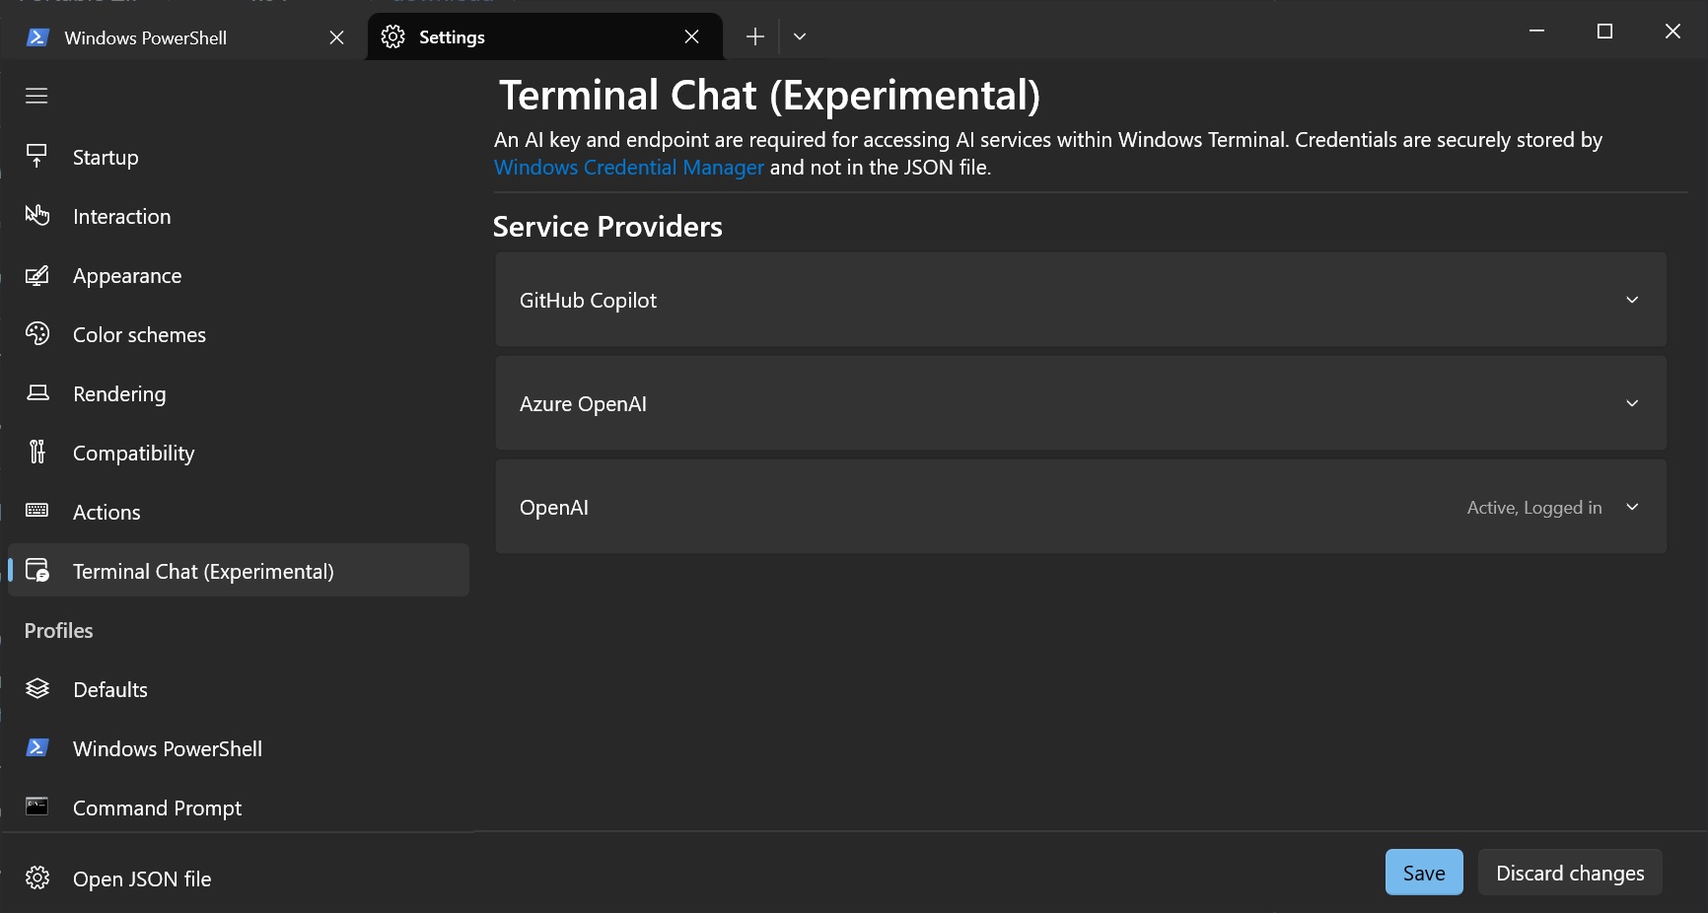
Task: Click the Rendering monitor icon
Action: (36, 393)
